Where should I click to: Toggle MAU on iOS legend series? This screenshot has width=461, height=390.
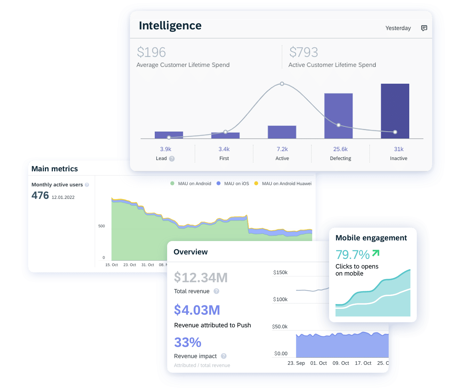click(x=233, y=183)
